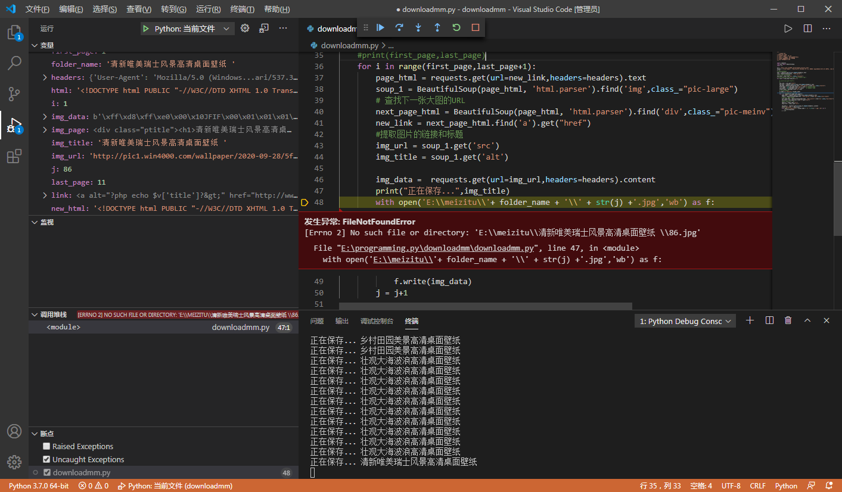Open the Python debug configuration dropdown
The image size is (842, 492).
[x=187, y=29]
